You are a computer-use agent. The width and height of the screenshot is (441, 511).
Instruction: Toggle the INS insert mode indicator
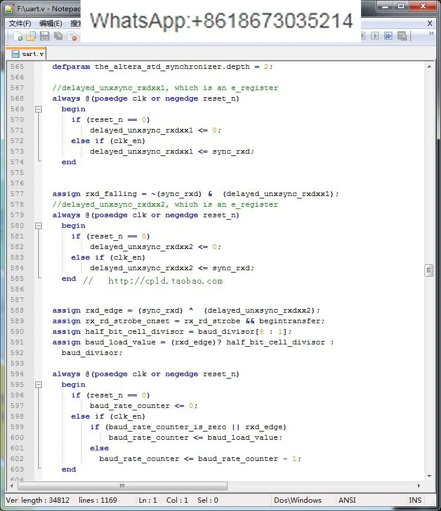click(415, 500)
